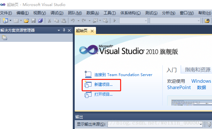Open the Help menu 帮助(H)
This screenshot has height=129, width=212.
[205, 13]
